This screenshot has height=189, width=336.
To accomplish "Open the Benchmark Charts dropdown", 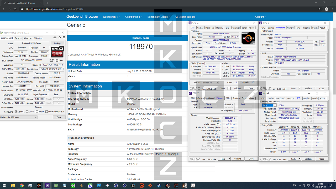I will (159, 17).
